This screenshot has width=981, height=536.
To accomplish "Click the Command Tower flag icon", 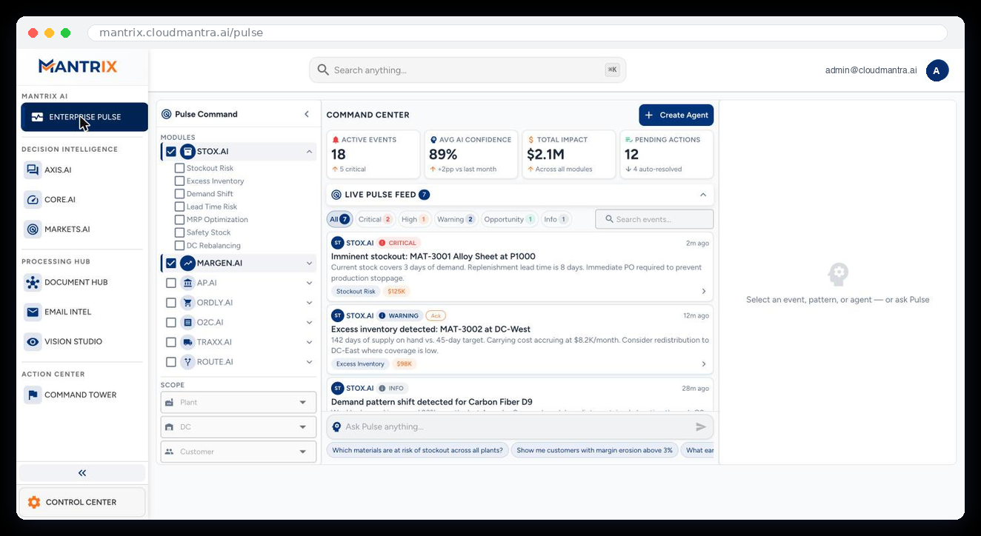I will pos(33,395).
